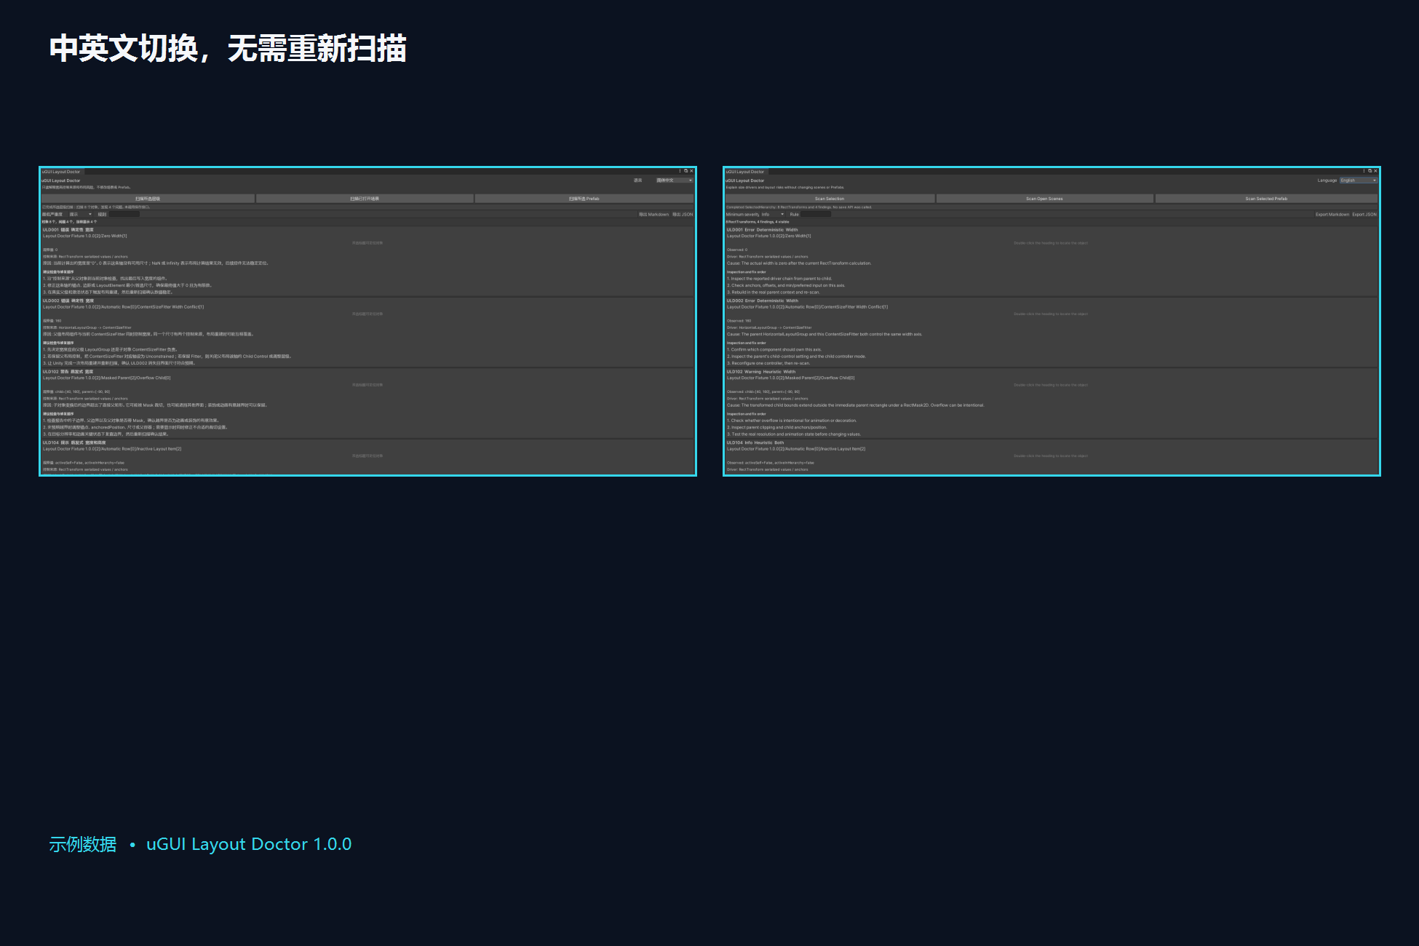Viewport: 1419px width, 946px height.
Task: Click 导出 JSON in the Chinese window
Action: point(683,215)
